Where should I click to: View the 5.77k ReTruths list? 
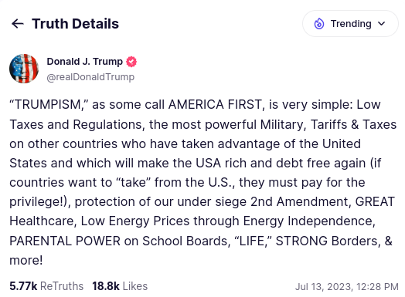click(46, 286)
